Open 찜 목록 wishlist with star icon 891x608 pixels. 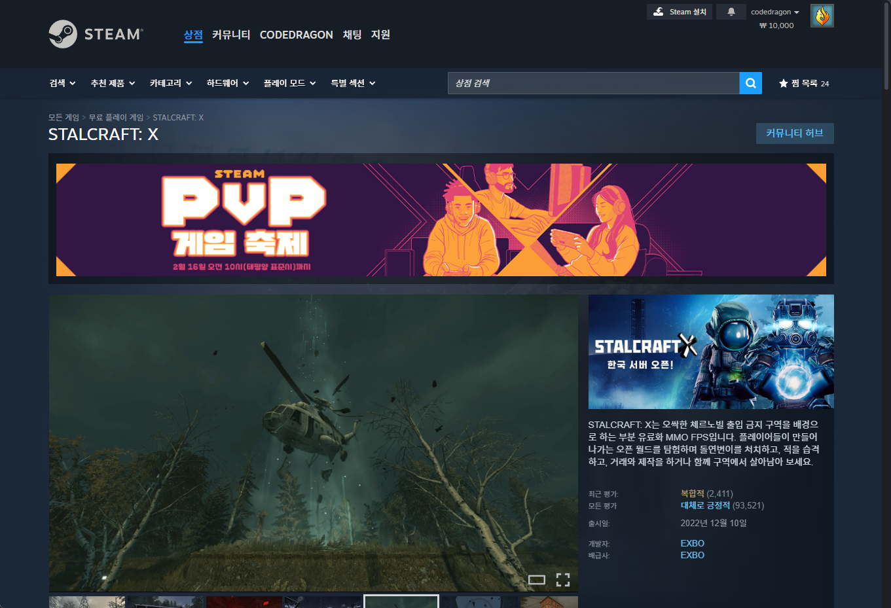click(x=804, y=83)
